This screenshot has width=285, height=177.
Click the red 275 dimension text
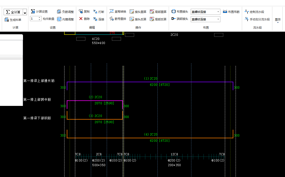click(x=112, y=33)
